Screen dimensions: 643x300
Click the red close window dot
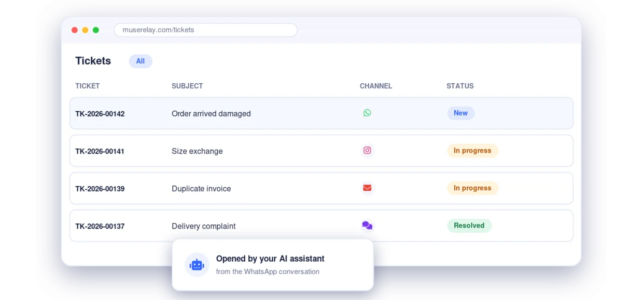(75, 30)
